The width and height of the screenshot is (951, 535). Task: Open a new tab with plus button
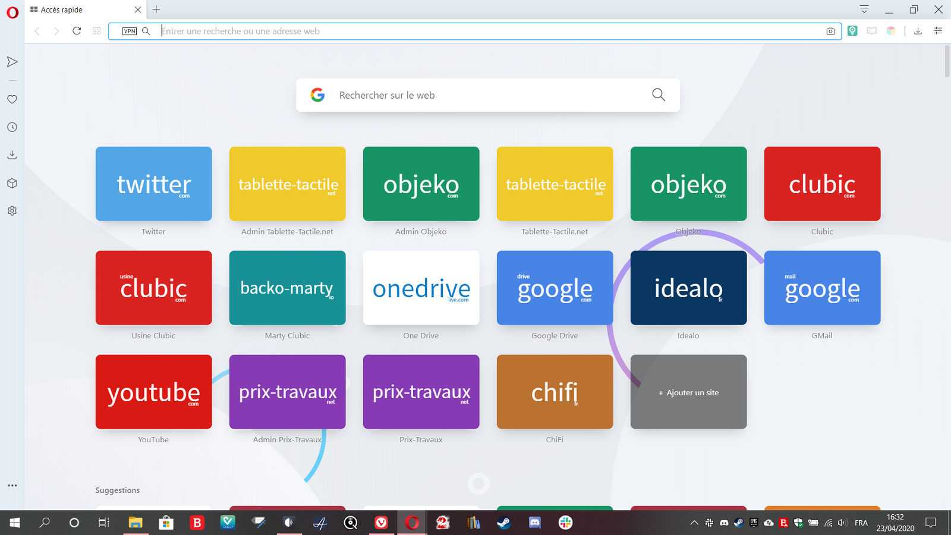pyautogui.click(x=156, y=10)
